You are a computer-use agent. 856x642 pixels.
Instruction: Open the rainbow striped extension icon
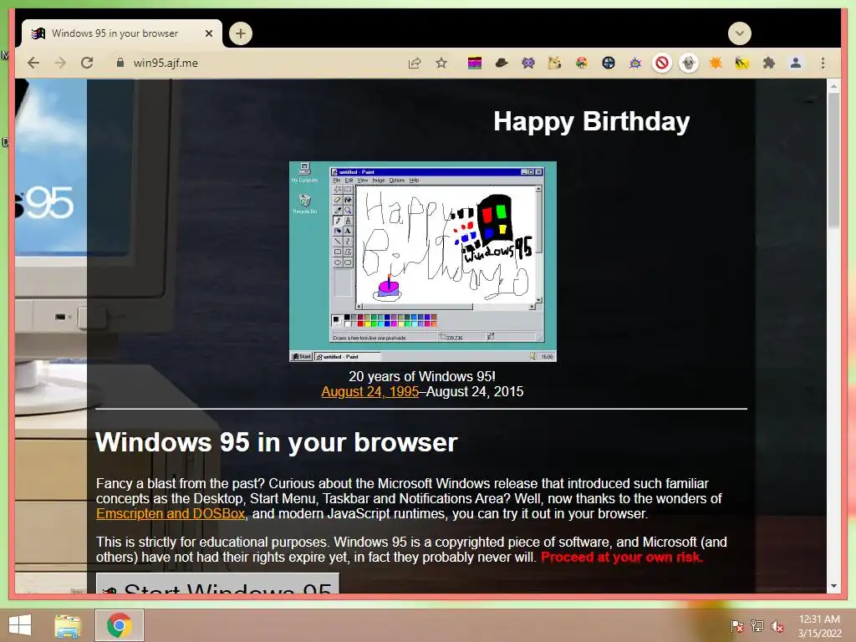click(x=475, y=64)
